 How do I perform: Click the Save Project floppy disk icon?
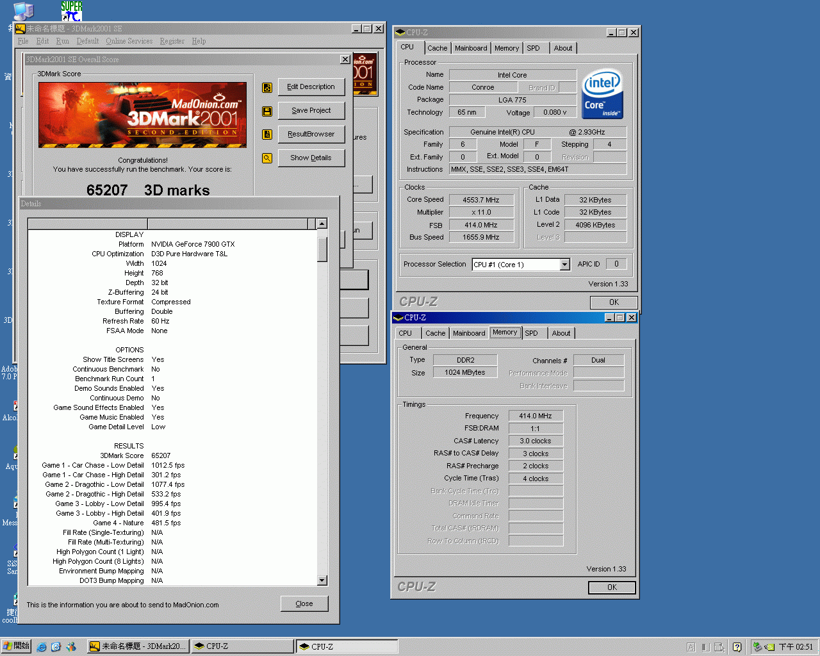(267, 111)
